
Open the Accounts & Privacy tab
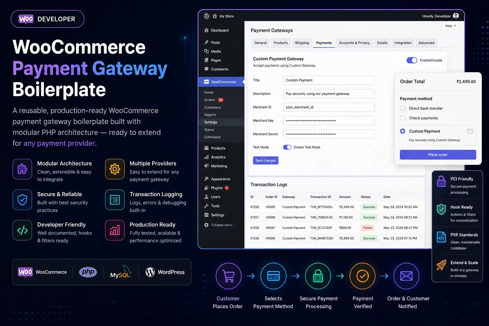tap(354, 43)
